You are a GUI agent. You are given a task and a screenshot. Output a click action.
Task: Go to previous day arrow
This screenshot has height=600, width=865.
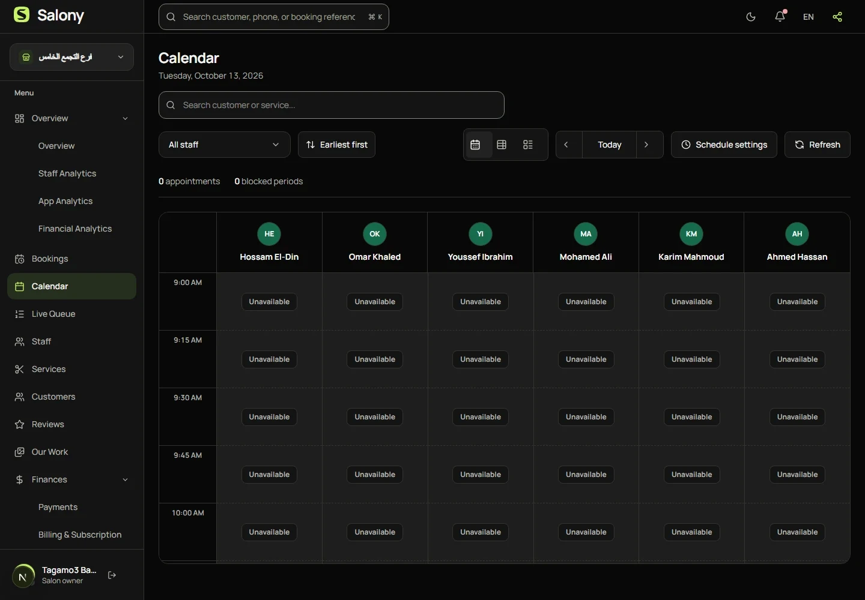click(566, 145)
